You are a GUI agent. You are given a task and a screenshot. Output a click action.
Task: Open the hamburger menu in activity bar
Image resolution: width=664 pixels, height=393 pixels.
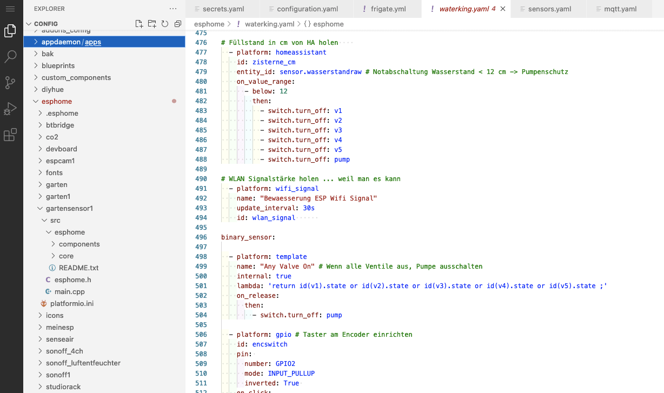point(10,9)
